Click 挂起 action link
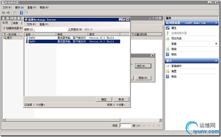 (x=174, y=71)
